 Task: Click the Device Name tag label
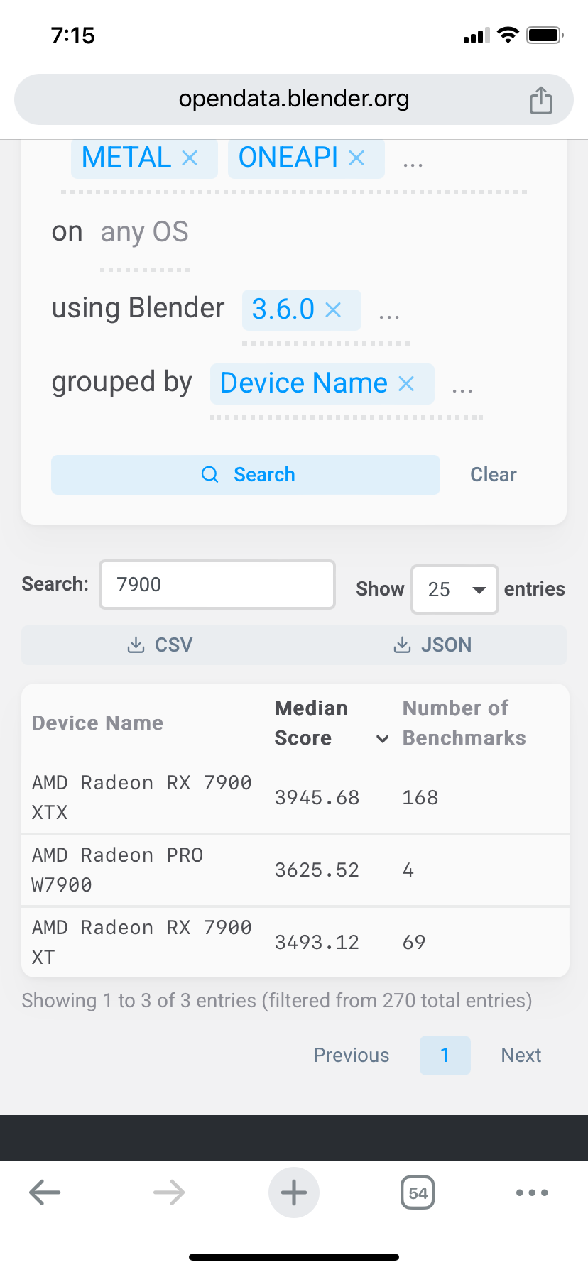coord(304,383)
